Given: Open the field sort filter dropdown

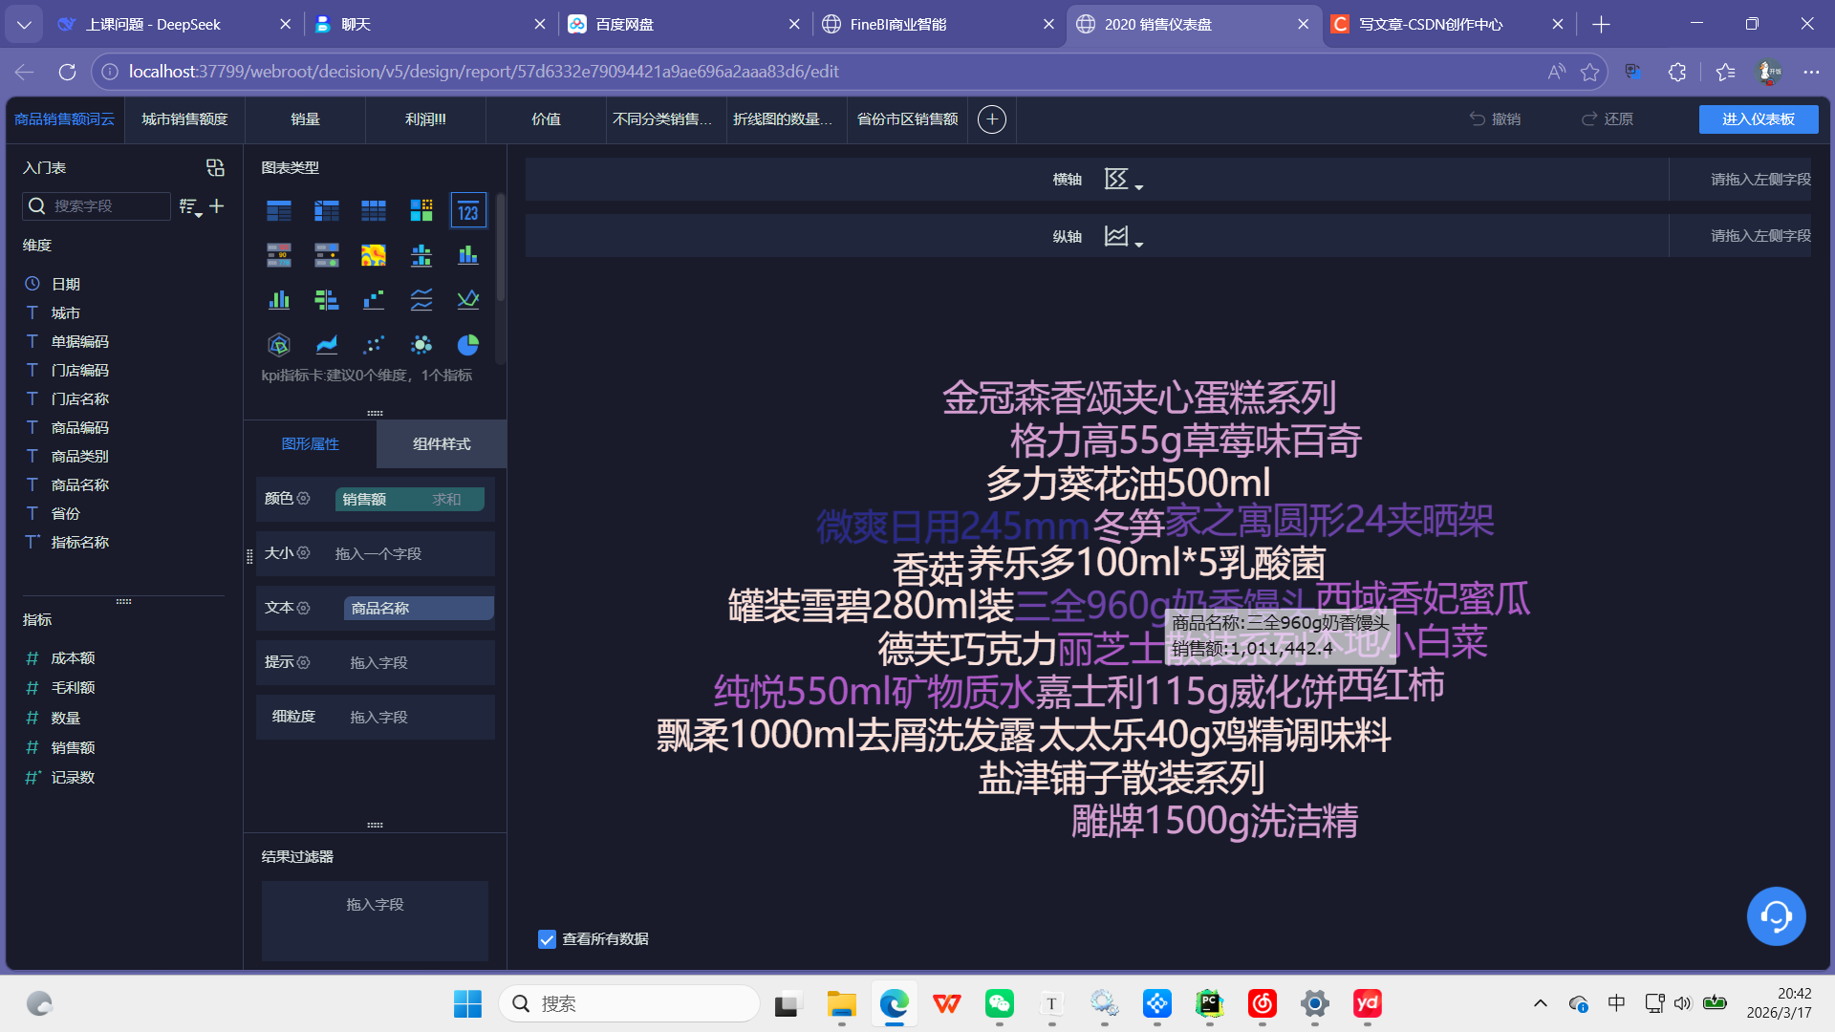Looking at the screenshot, I should pos(190,206).
